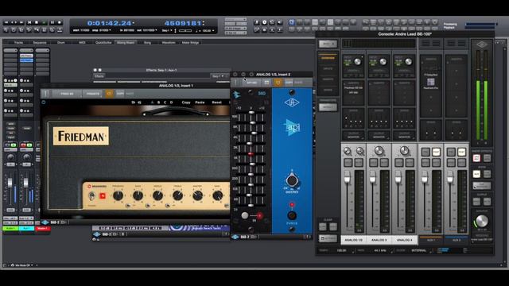Click the Bass knob on Friedman amp
This screenshot has height=286, width=509.
pos(138,195)
